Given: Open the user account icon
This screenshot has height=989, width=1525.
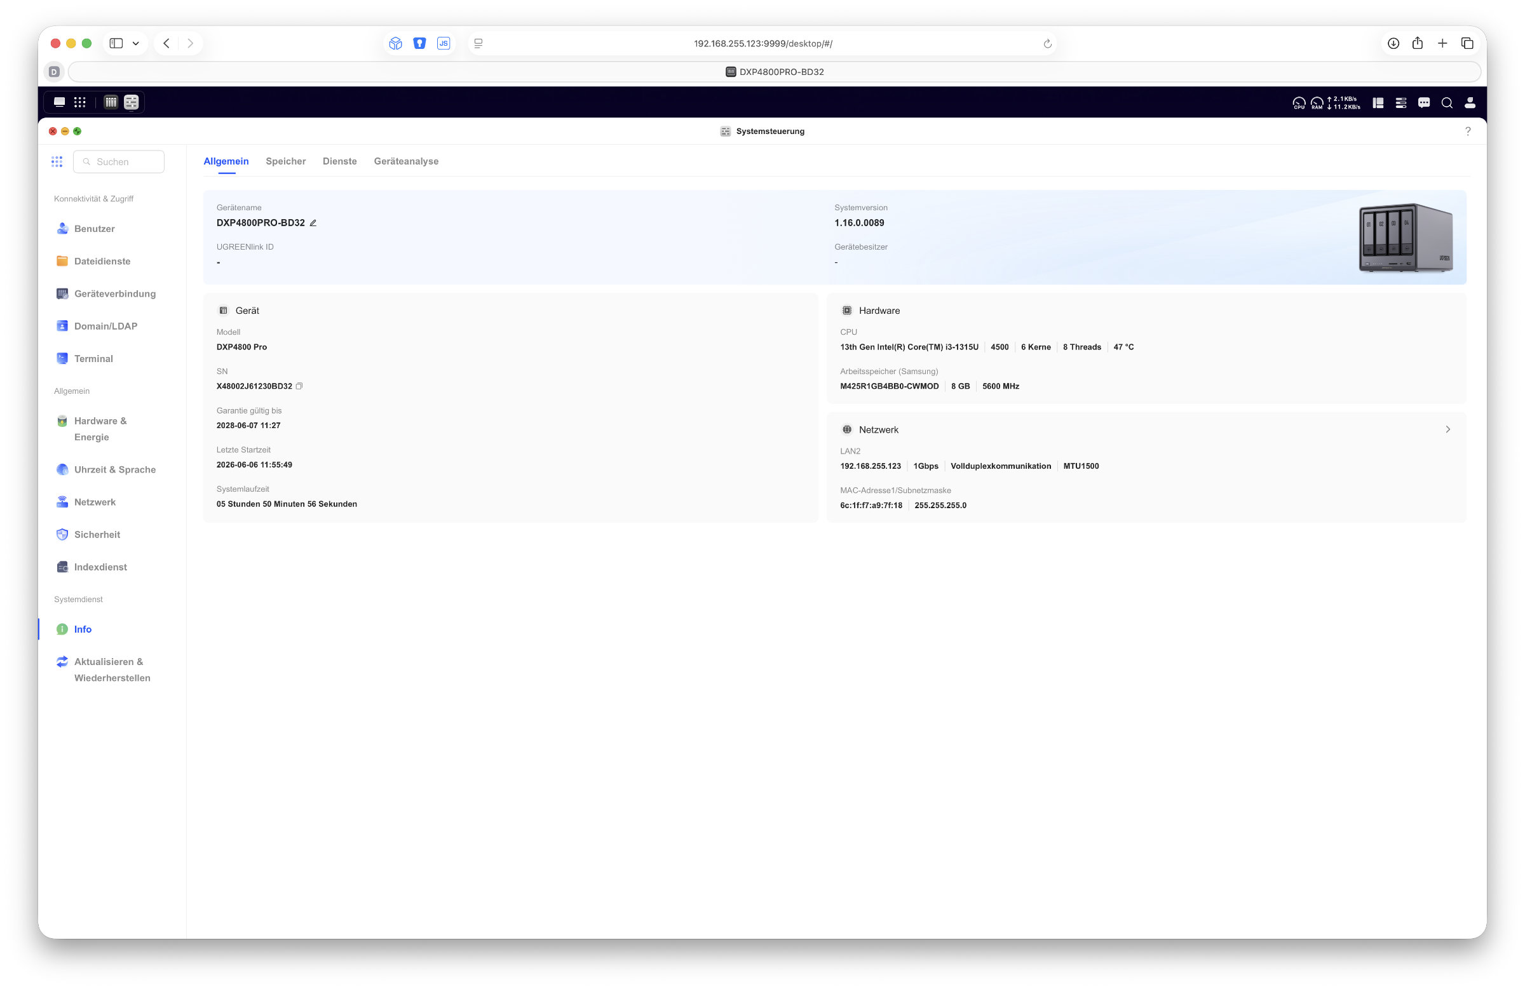Looking at the screenshot, I should (1470, 102).
